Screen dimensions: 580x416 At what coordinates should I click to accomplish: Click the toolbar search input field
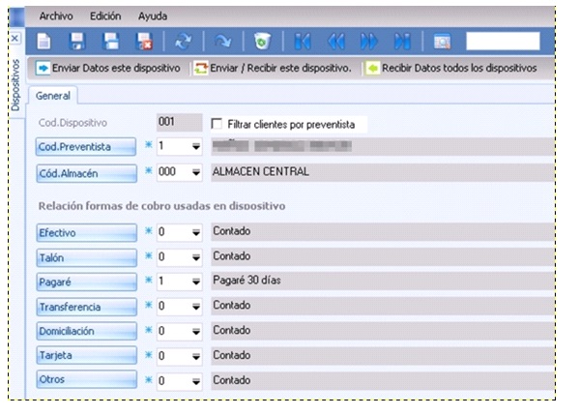pyautogui.click(x=502, y=42)
